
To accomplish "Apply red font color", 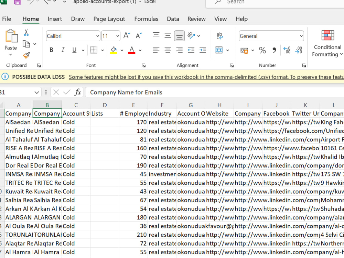I will click(132, 50).
